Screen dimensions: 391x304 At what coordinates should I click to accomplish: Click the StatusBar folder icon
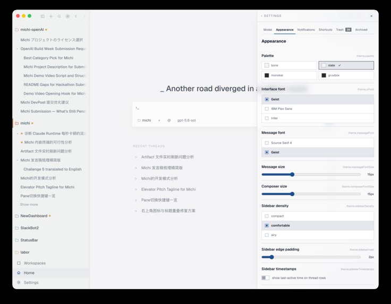[x=16, y=240]
